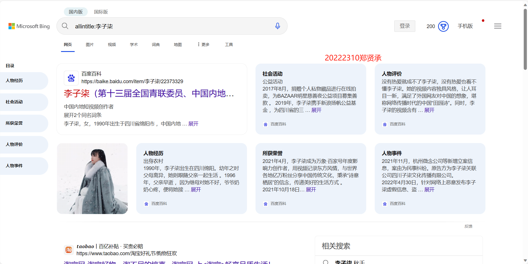The height and width of the screenshot is (264, 528).
Task: Click the Baidu Baike paw favicon in top result
Action: point(71,78)
